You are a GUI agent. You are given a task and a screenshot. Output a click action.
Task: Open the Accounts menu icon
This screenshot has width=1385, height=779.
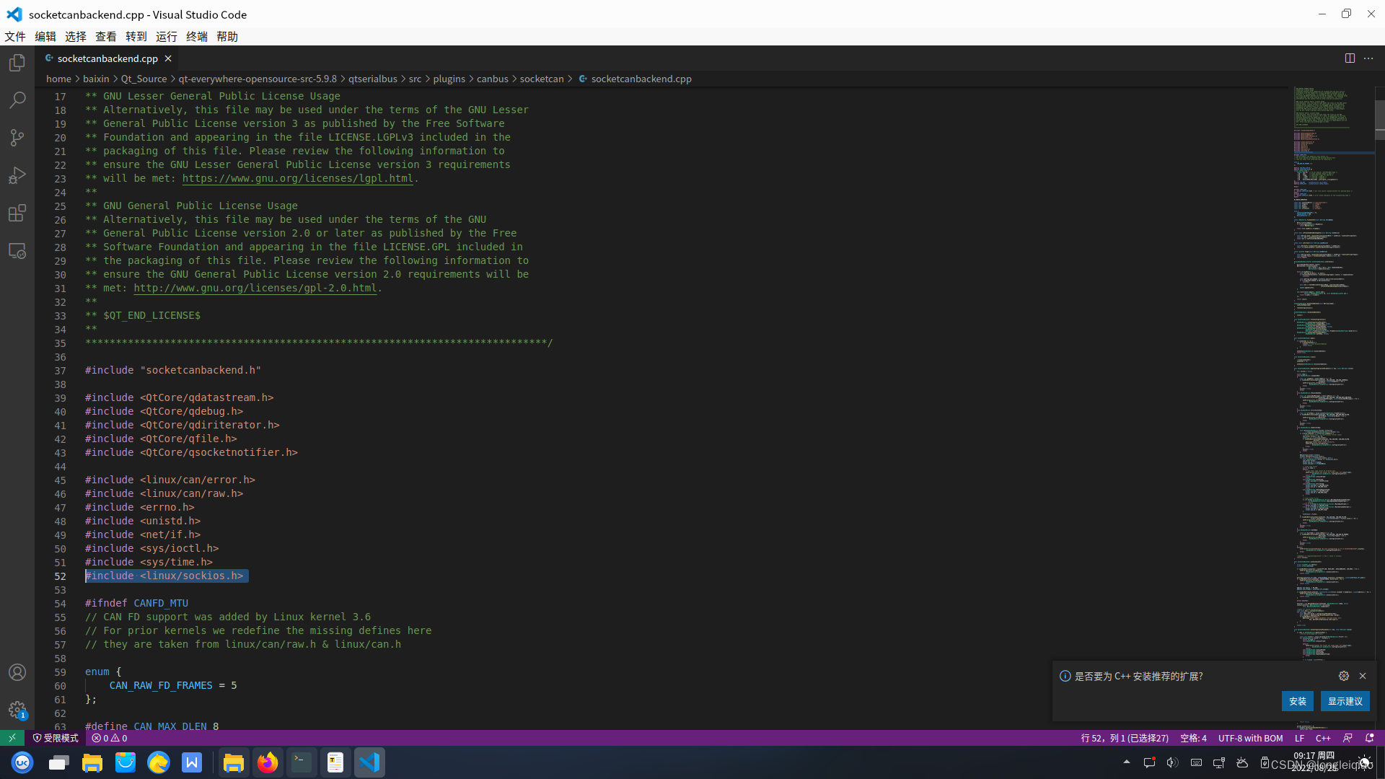click(x=17, y=672)
